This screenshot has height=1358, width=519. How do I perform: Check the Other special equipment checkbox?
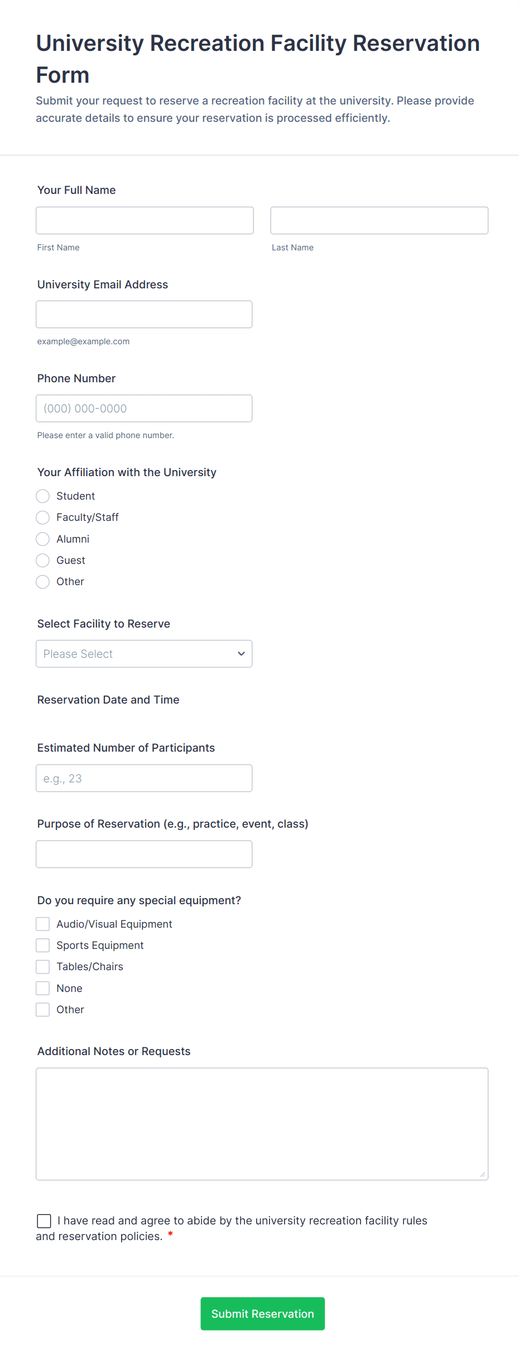click(x=43, y=1009)
